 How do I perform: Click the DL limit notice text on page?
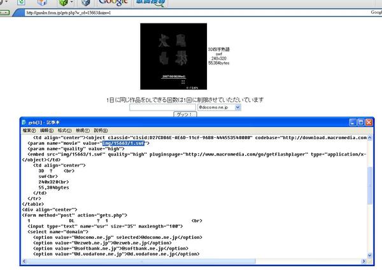click(185, 100)
